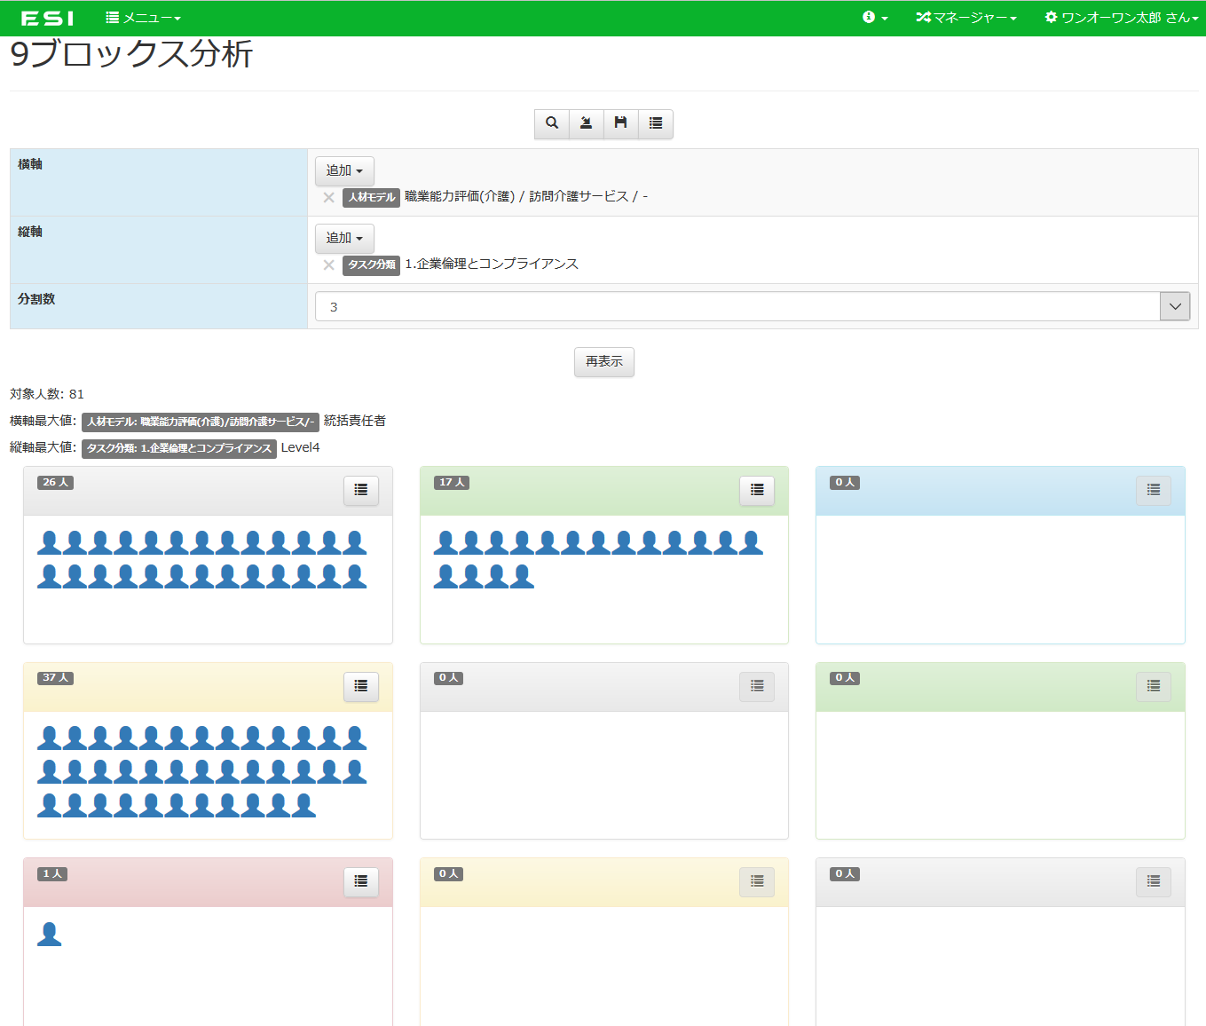This screenshot has width=1206, height=1026.
Task: Expand the 横軸 追加 dropdown
Action: (344, 170)
